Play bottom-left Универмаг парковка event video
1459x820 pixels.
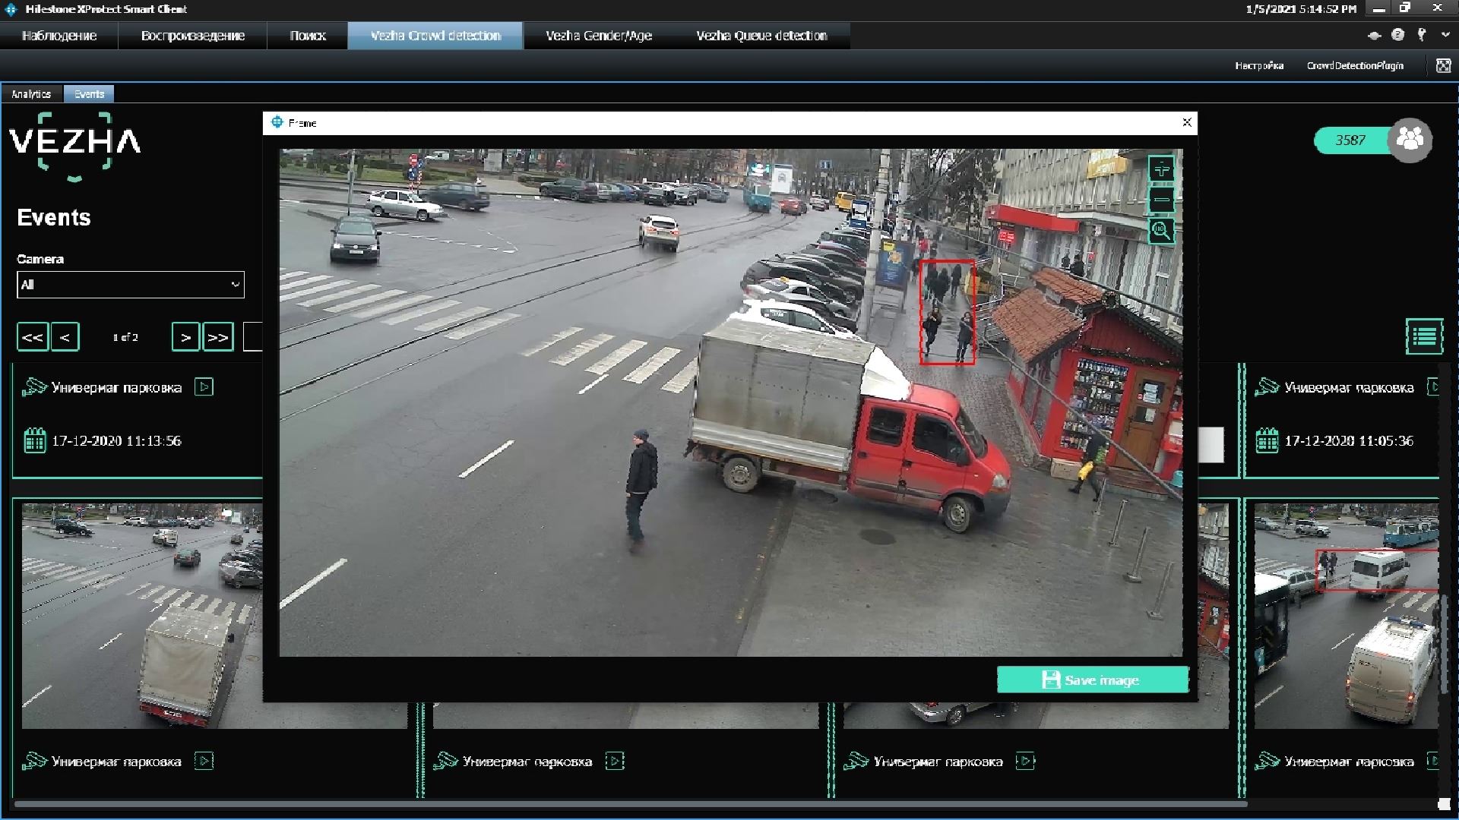pyautogui.click(x=204, y=761)
